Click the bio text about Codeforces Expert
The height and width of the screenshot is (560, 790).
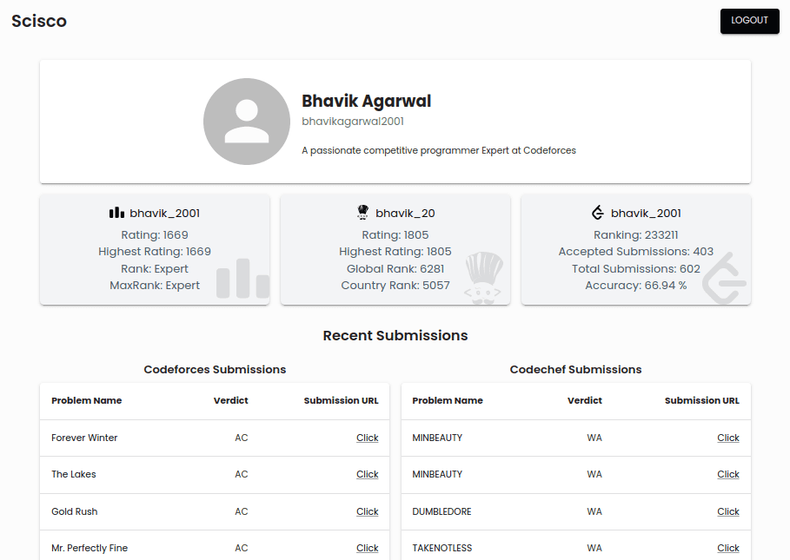coord(439,150)
